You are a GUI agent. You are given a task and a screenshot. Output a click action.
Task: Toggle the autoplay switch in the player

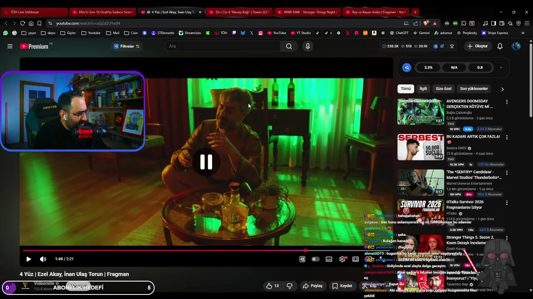[316, 259]
